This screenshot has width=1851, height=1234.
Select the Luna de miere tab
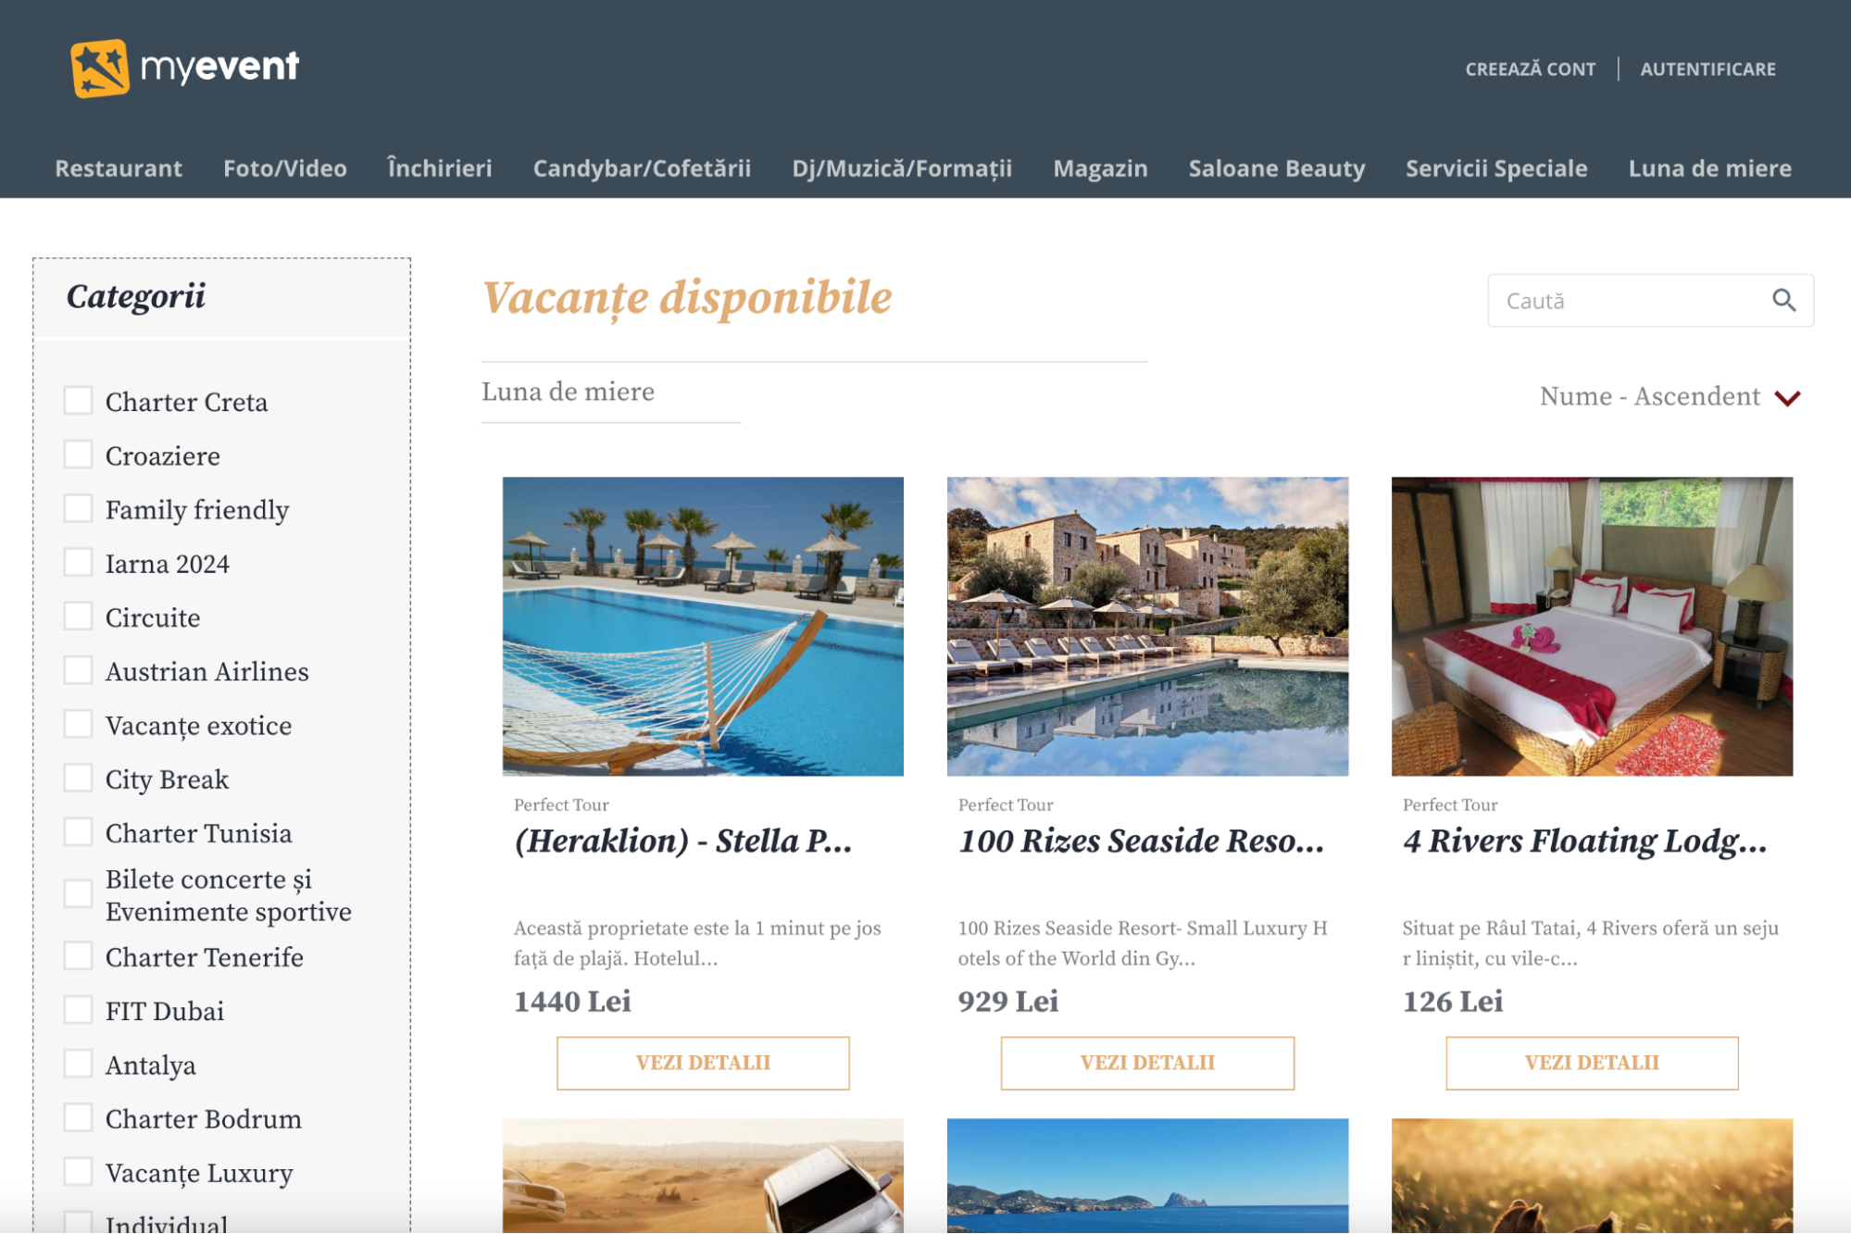[568, 392]
